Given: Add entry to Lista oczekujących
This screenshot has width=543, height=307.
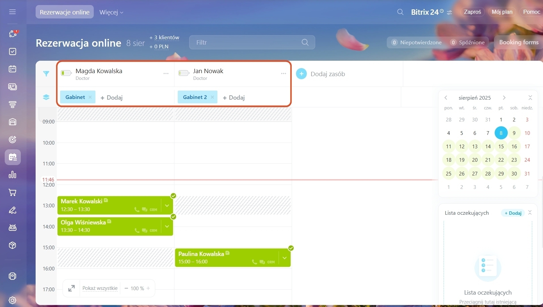Looking at the screenshot, I should coord(513,213).
